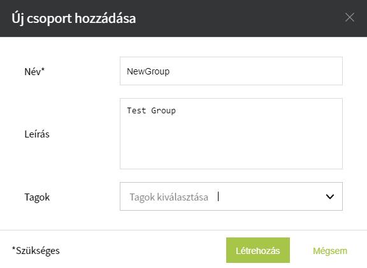Click the *Szükséges required note
The width and height of the screenshot is (367, 268).
tap(36, 251)
